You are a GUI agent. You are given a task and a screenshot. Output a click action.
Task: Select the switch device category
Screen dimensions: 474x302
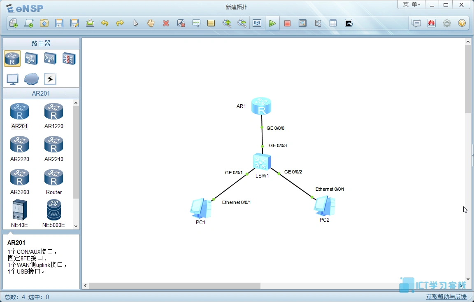[x=31, y=59]
